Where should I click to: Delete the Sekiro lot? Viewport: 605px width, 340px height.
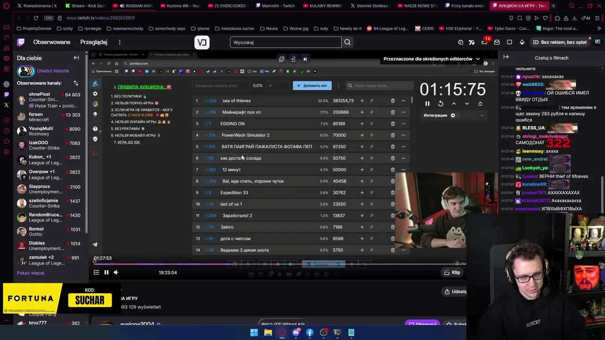[393, 227]
